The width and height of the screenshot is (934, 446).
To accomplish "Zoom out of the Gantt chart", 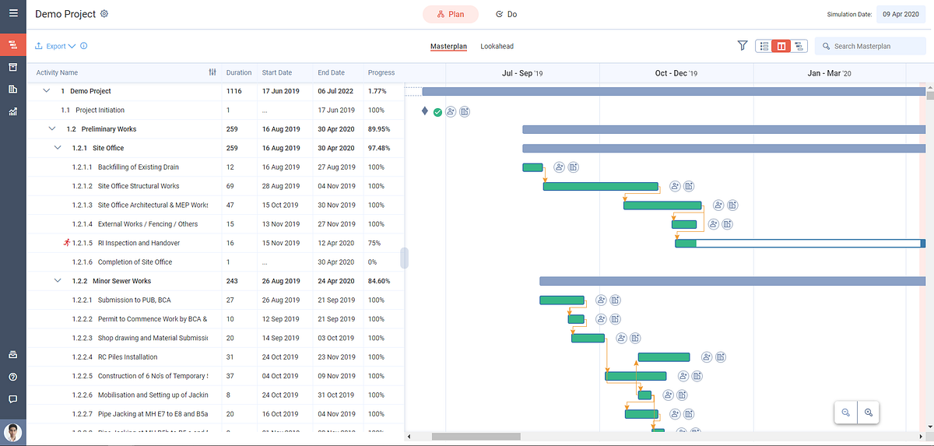I will [x=846, y=413].
